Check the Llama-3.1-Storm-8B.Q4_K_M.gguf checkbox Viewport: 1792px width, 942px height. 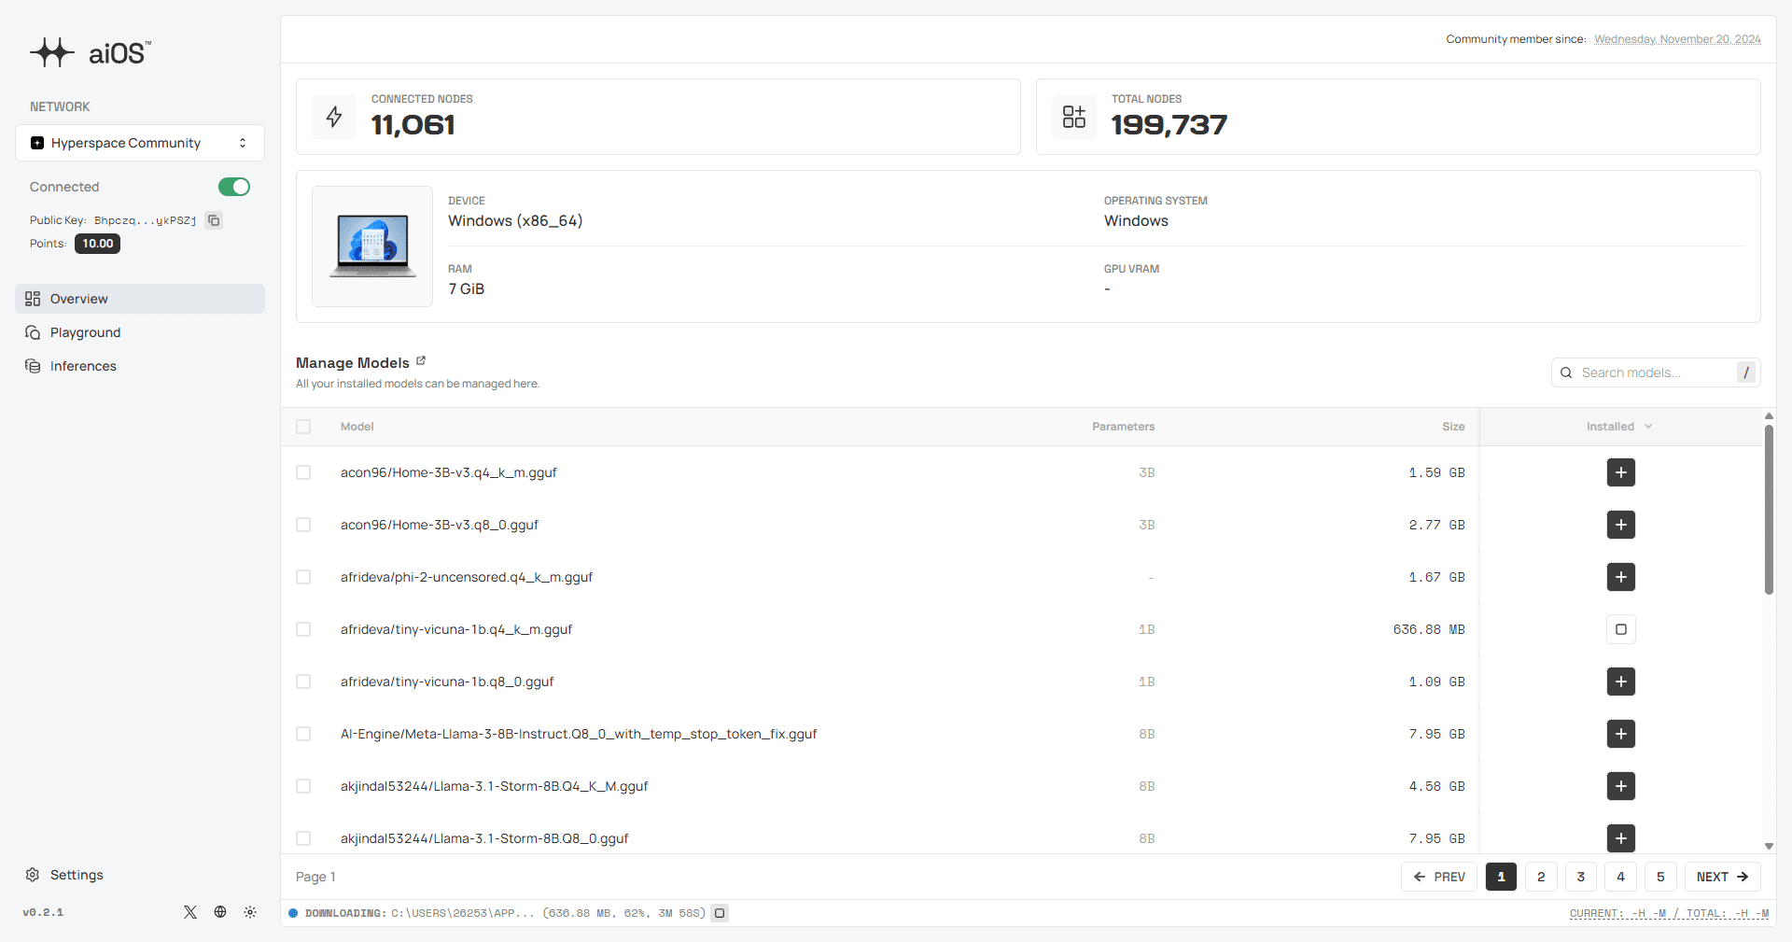point(303,786)
